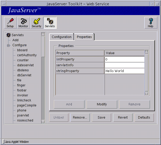Select the finger servlet

(21, 85)
